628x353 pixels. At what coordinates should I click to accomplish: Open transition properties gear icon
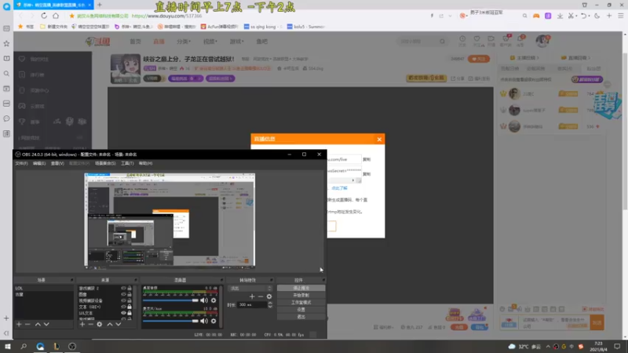269,297
